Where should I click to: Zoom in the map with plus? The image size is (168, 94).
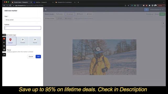click(163, 23)
